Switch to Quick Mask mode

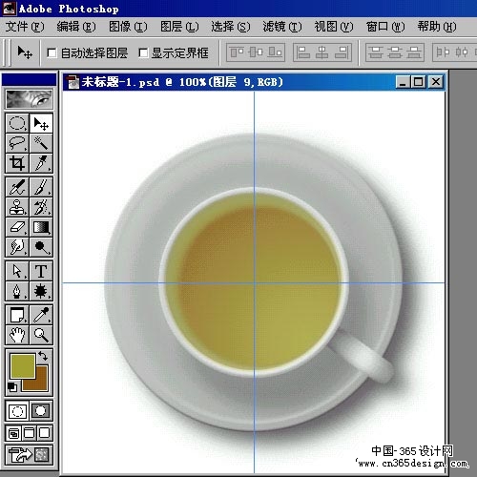pyautogui.click(x=41, y=411)
